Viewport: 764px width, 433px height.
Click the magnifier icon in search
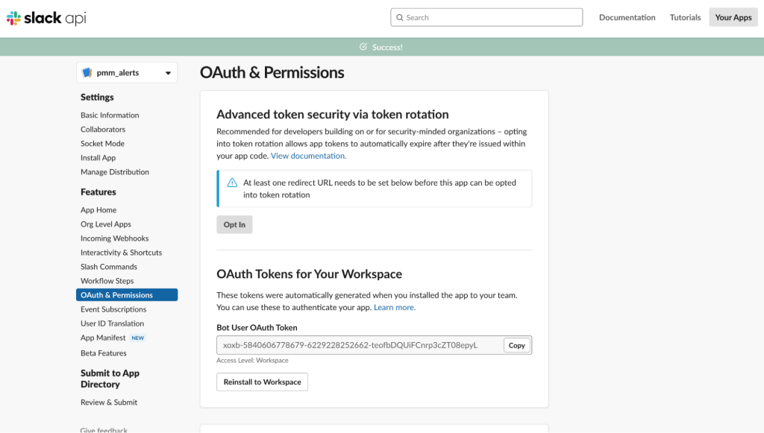[400, 17]
